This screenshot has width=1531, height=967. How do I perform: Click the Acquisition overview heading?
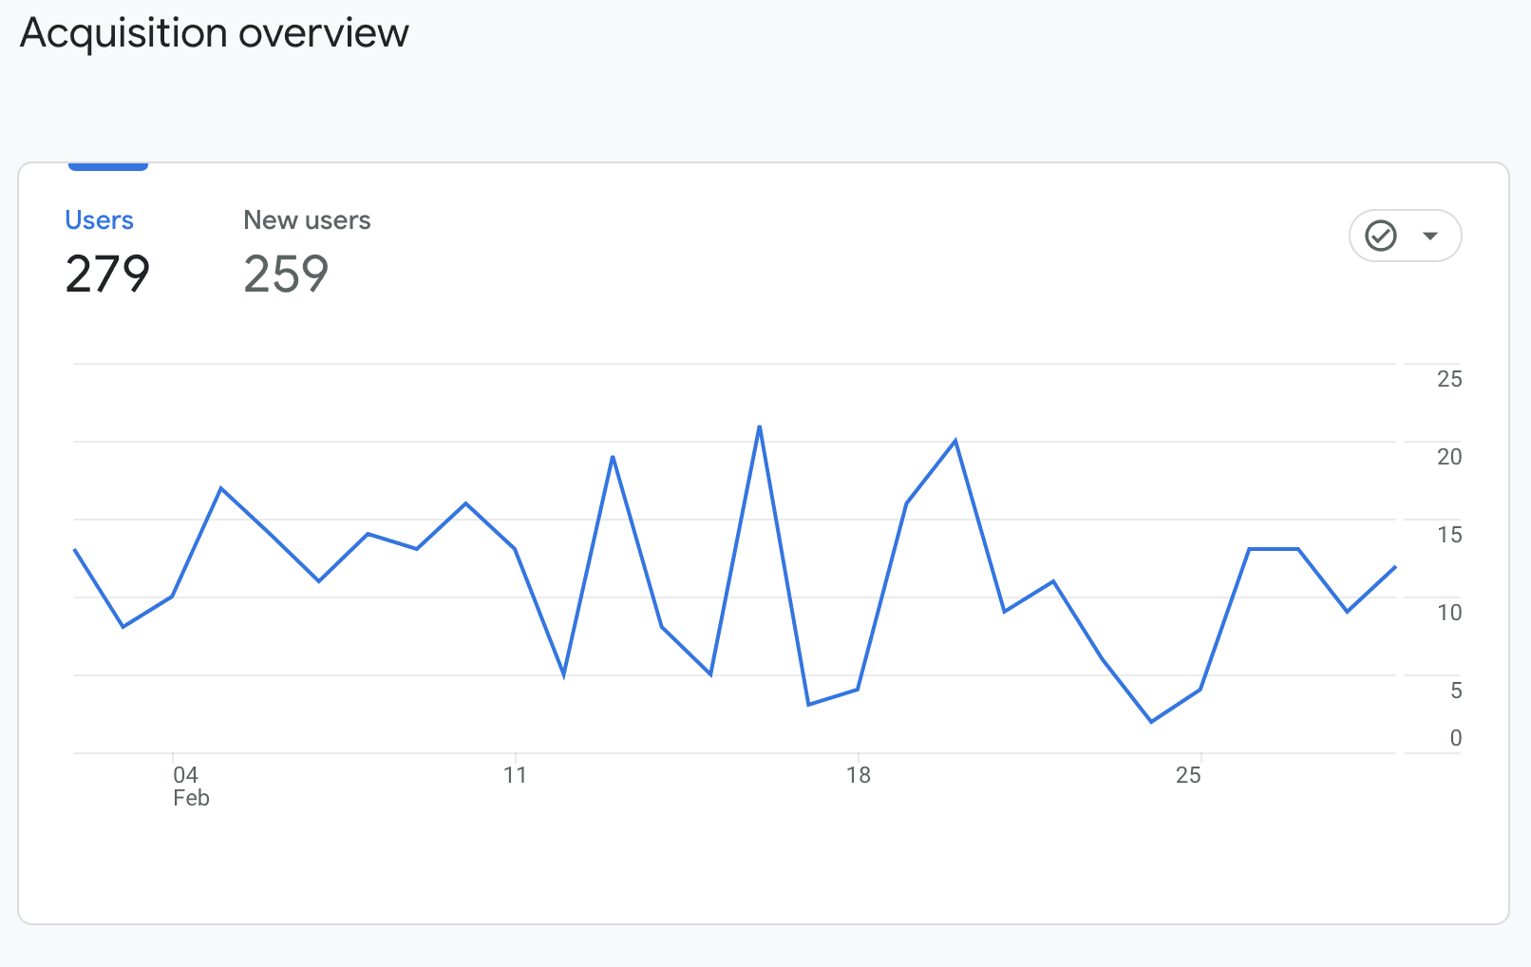pos(215,33)
